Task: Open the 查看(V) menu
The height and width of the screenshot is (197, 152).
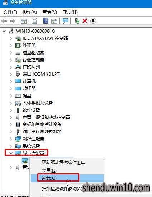Action: coord(50,12)
